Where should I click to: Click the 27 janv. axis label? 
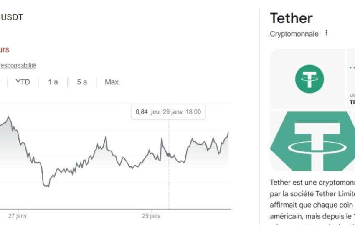click(18, 216)
